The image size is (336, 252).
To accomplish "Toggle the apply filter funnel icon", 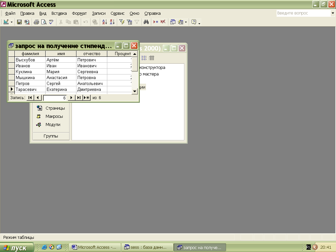I will coord(137,22).
